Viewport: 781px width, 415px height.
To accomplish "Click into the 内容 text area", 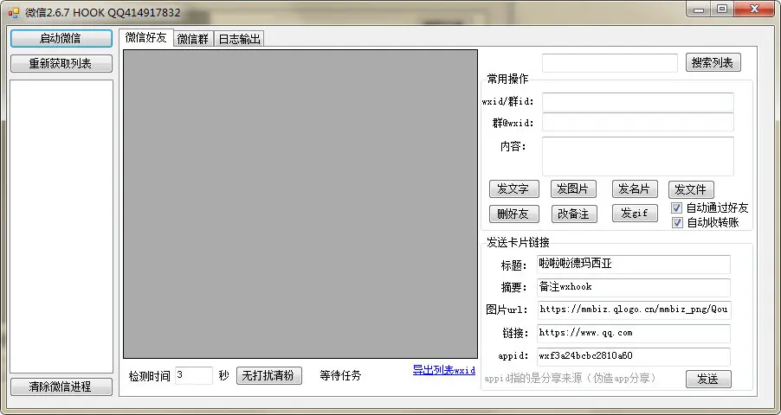I will point(637,156).
